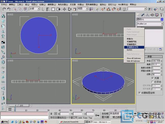Image resolution: width=165 pixels, height=124 pixels.
Task: Choose the Rectangular Selection Region tool
Action: pyautogui.click(x=53, y=9)
